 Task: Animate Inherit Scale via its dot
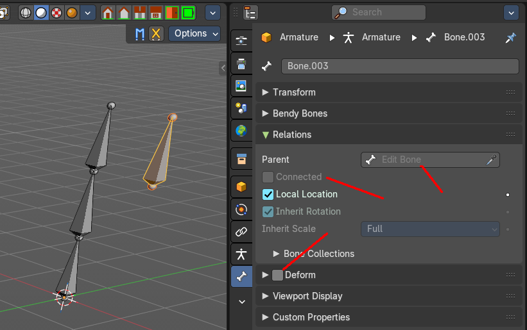click(508, 229)
